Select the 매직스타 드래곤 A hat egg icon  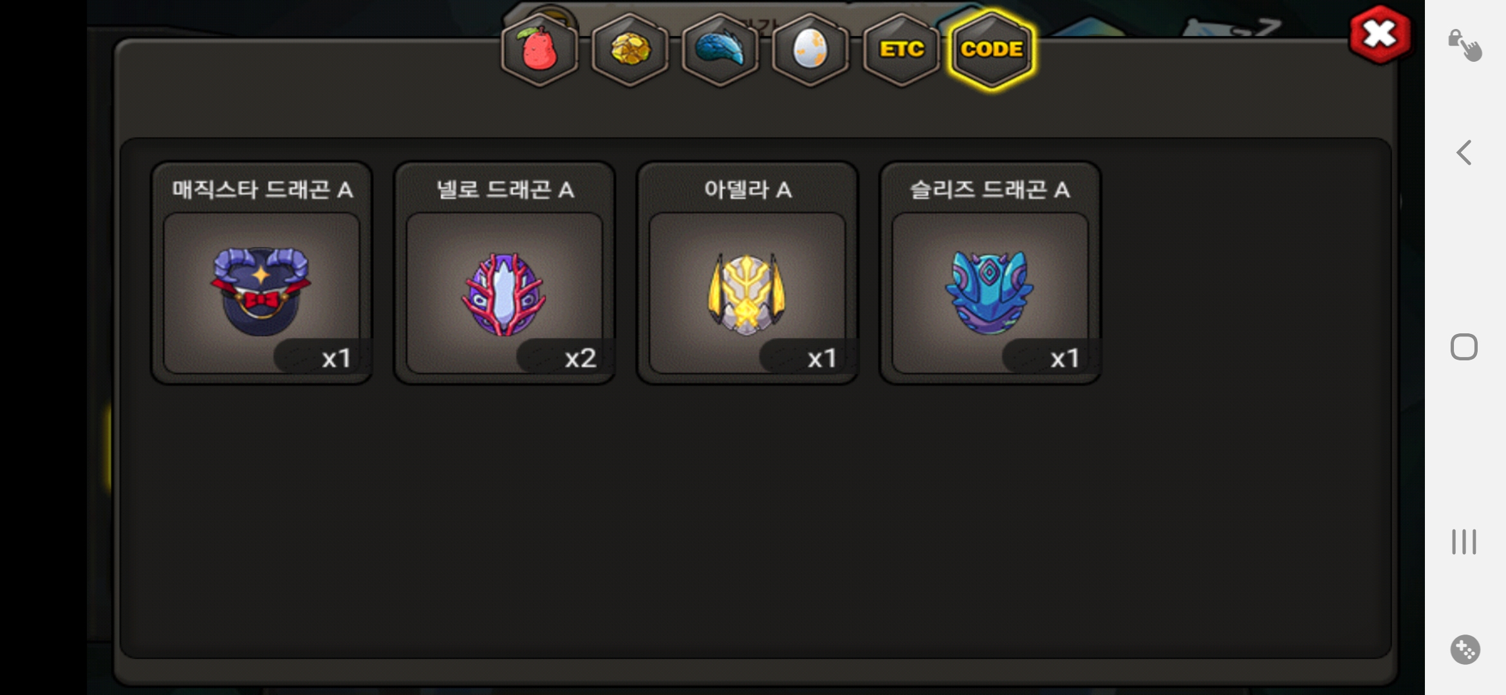click(261, 292)
